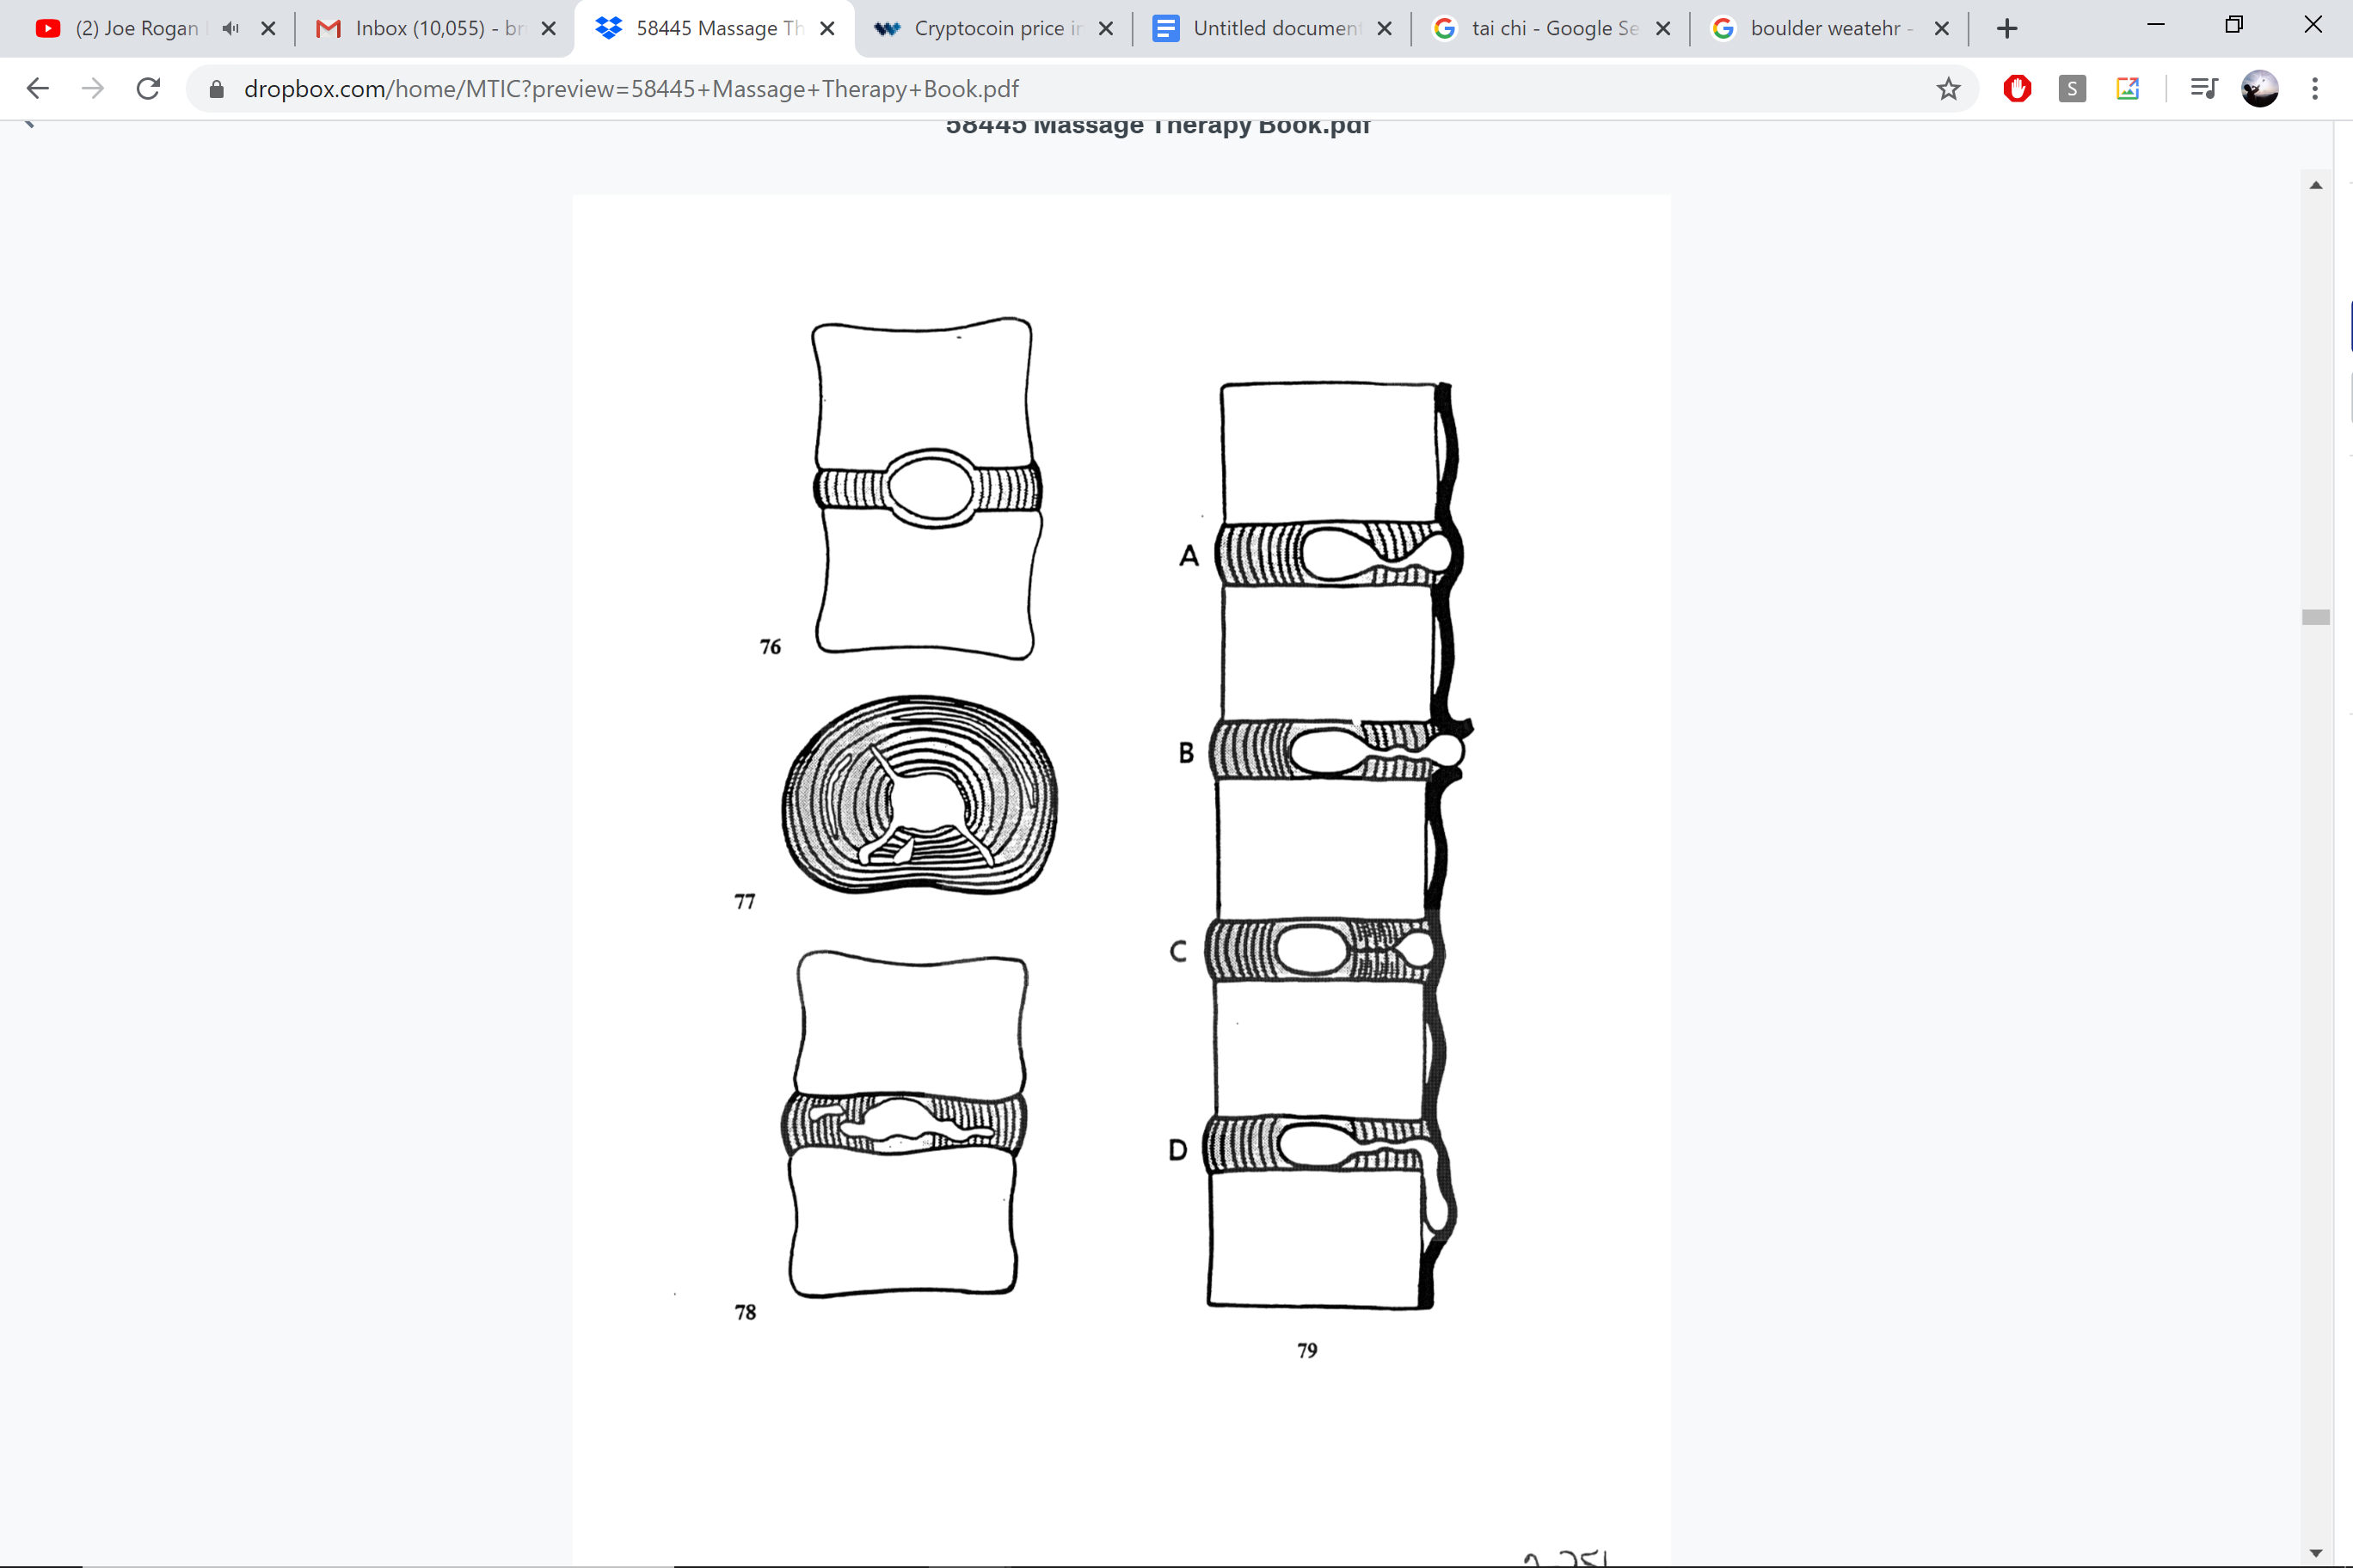Bookmark this page with star icon
This screenshot has height=1568, width=2353.
[1948, 89]
